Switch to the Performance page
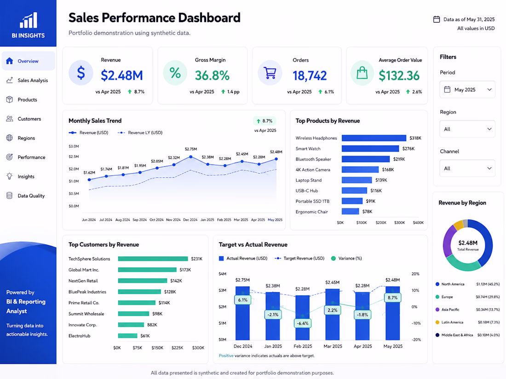This screenshot has width=506, height=379. pyautogui.click(x=29, y=157)
